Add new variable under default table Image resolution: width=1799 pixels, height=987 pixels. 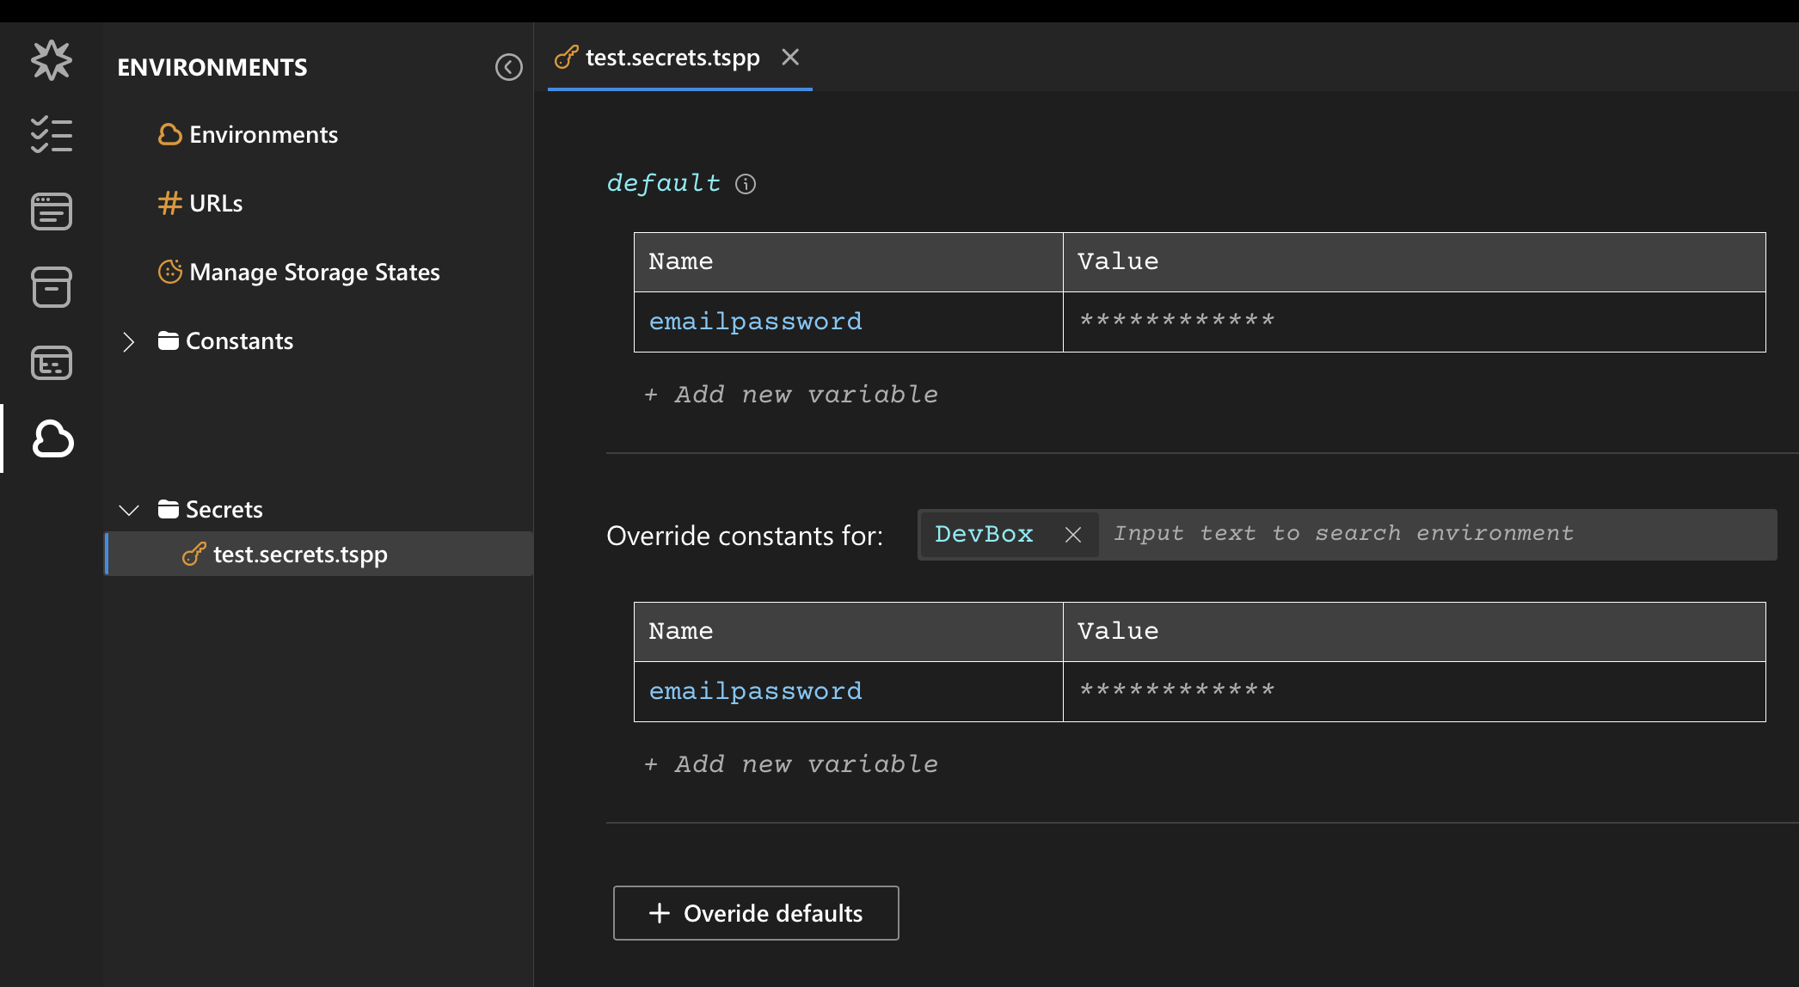pos(791,395)
